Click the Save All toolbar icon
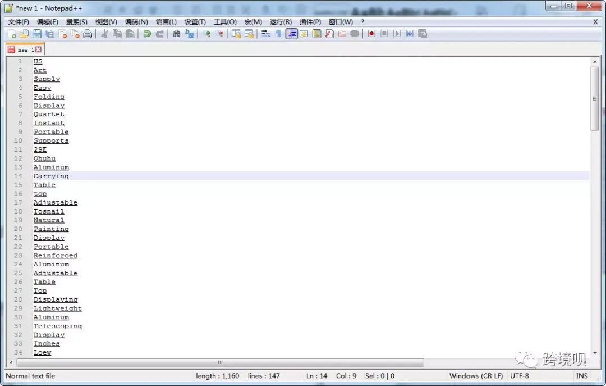 pos(49,34)
